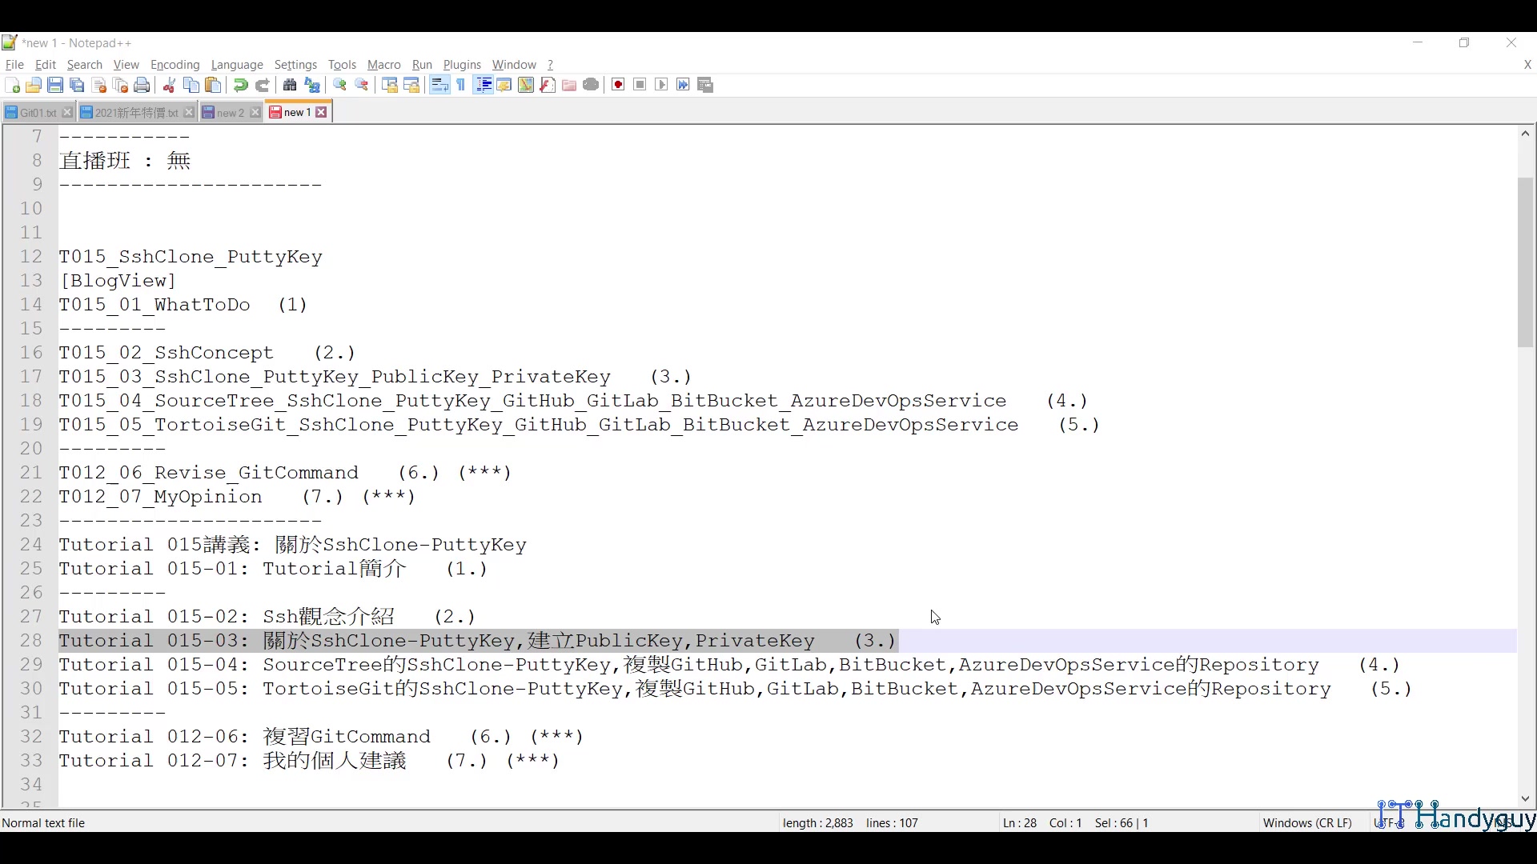Start recording a macro
This screenshot has height=864, width=1537.
click(x=617, y=85)
